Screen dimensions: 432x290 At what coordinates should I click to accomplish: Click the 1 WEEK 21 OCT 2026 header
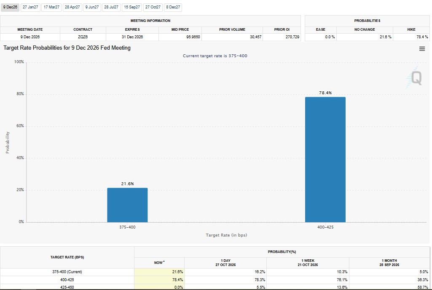tap(308, 263)
